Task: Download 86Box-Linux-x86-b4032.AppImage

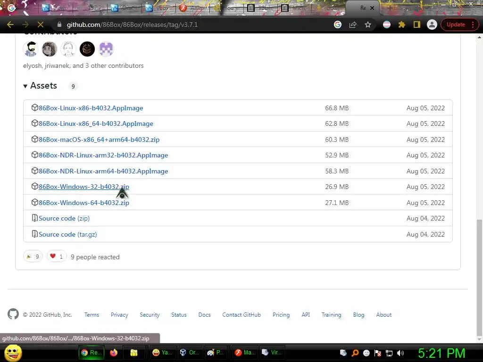Action: pos(91,108)
